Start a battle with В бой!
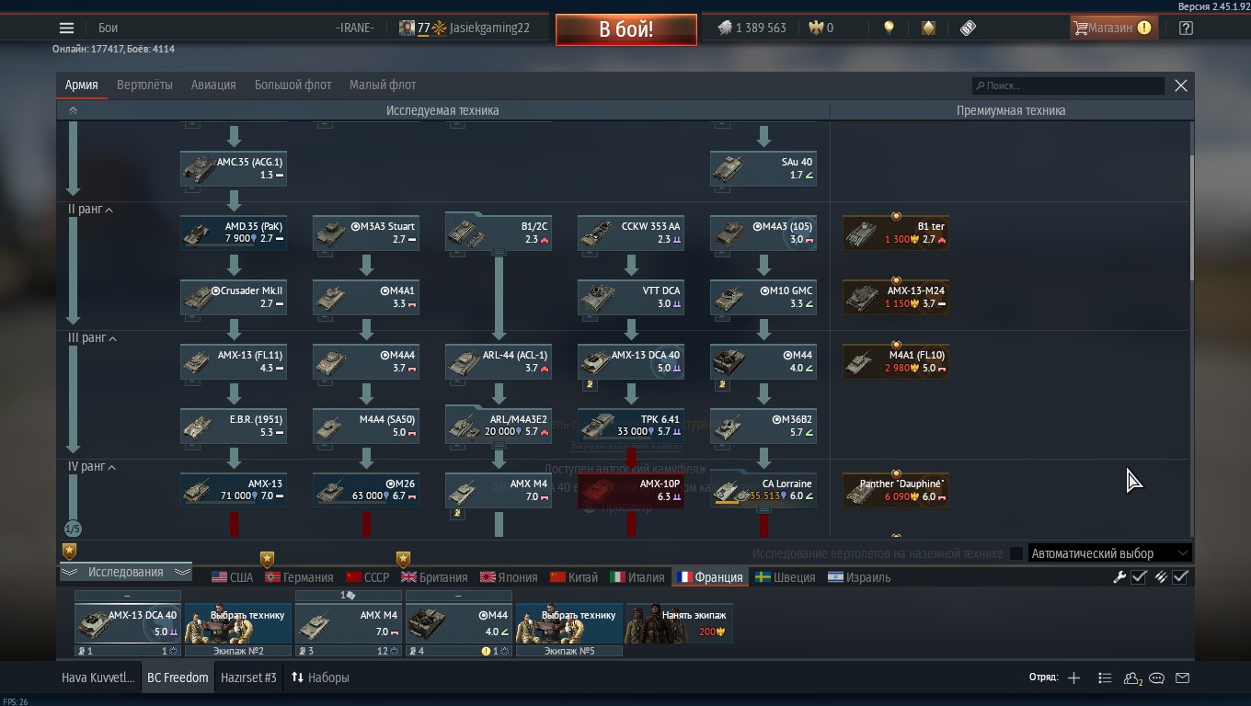The width and height of the screenshot is (1251, 706). 625,28
